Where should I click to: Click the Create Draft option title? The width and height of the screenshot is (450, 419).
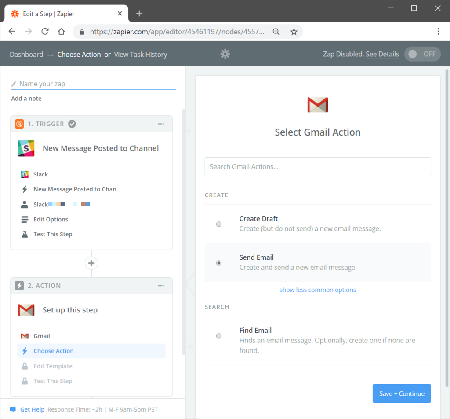258,218
